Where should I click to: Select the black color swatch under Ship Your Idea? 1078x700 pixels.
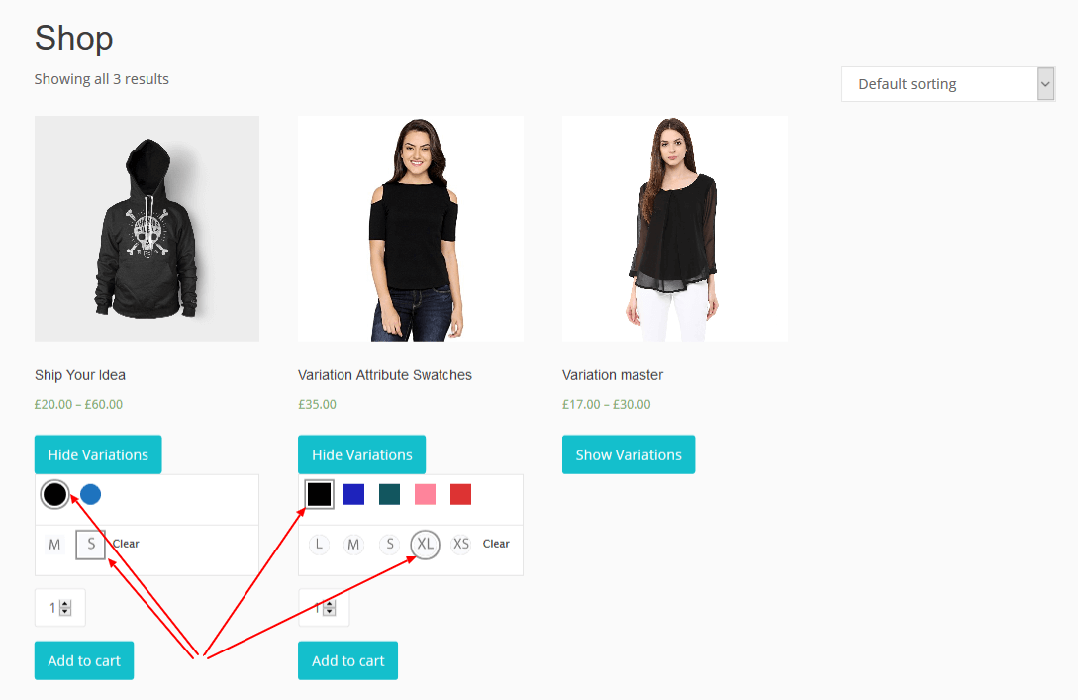pyautogui.click(x=54, y=494)
